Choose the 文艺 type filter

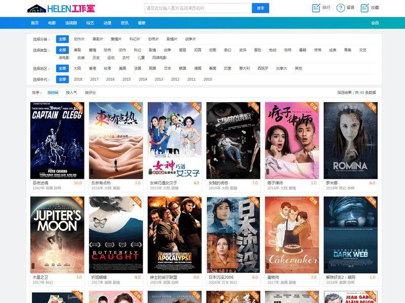(x=362, y=50)
